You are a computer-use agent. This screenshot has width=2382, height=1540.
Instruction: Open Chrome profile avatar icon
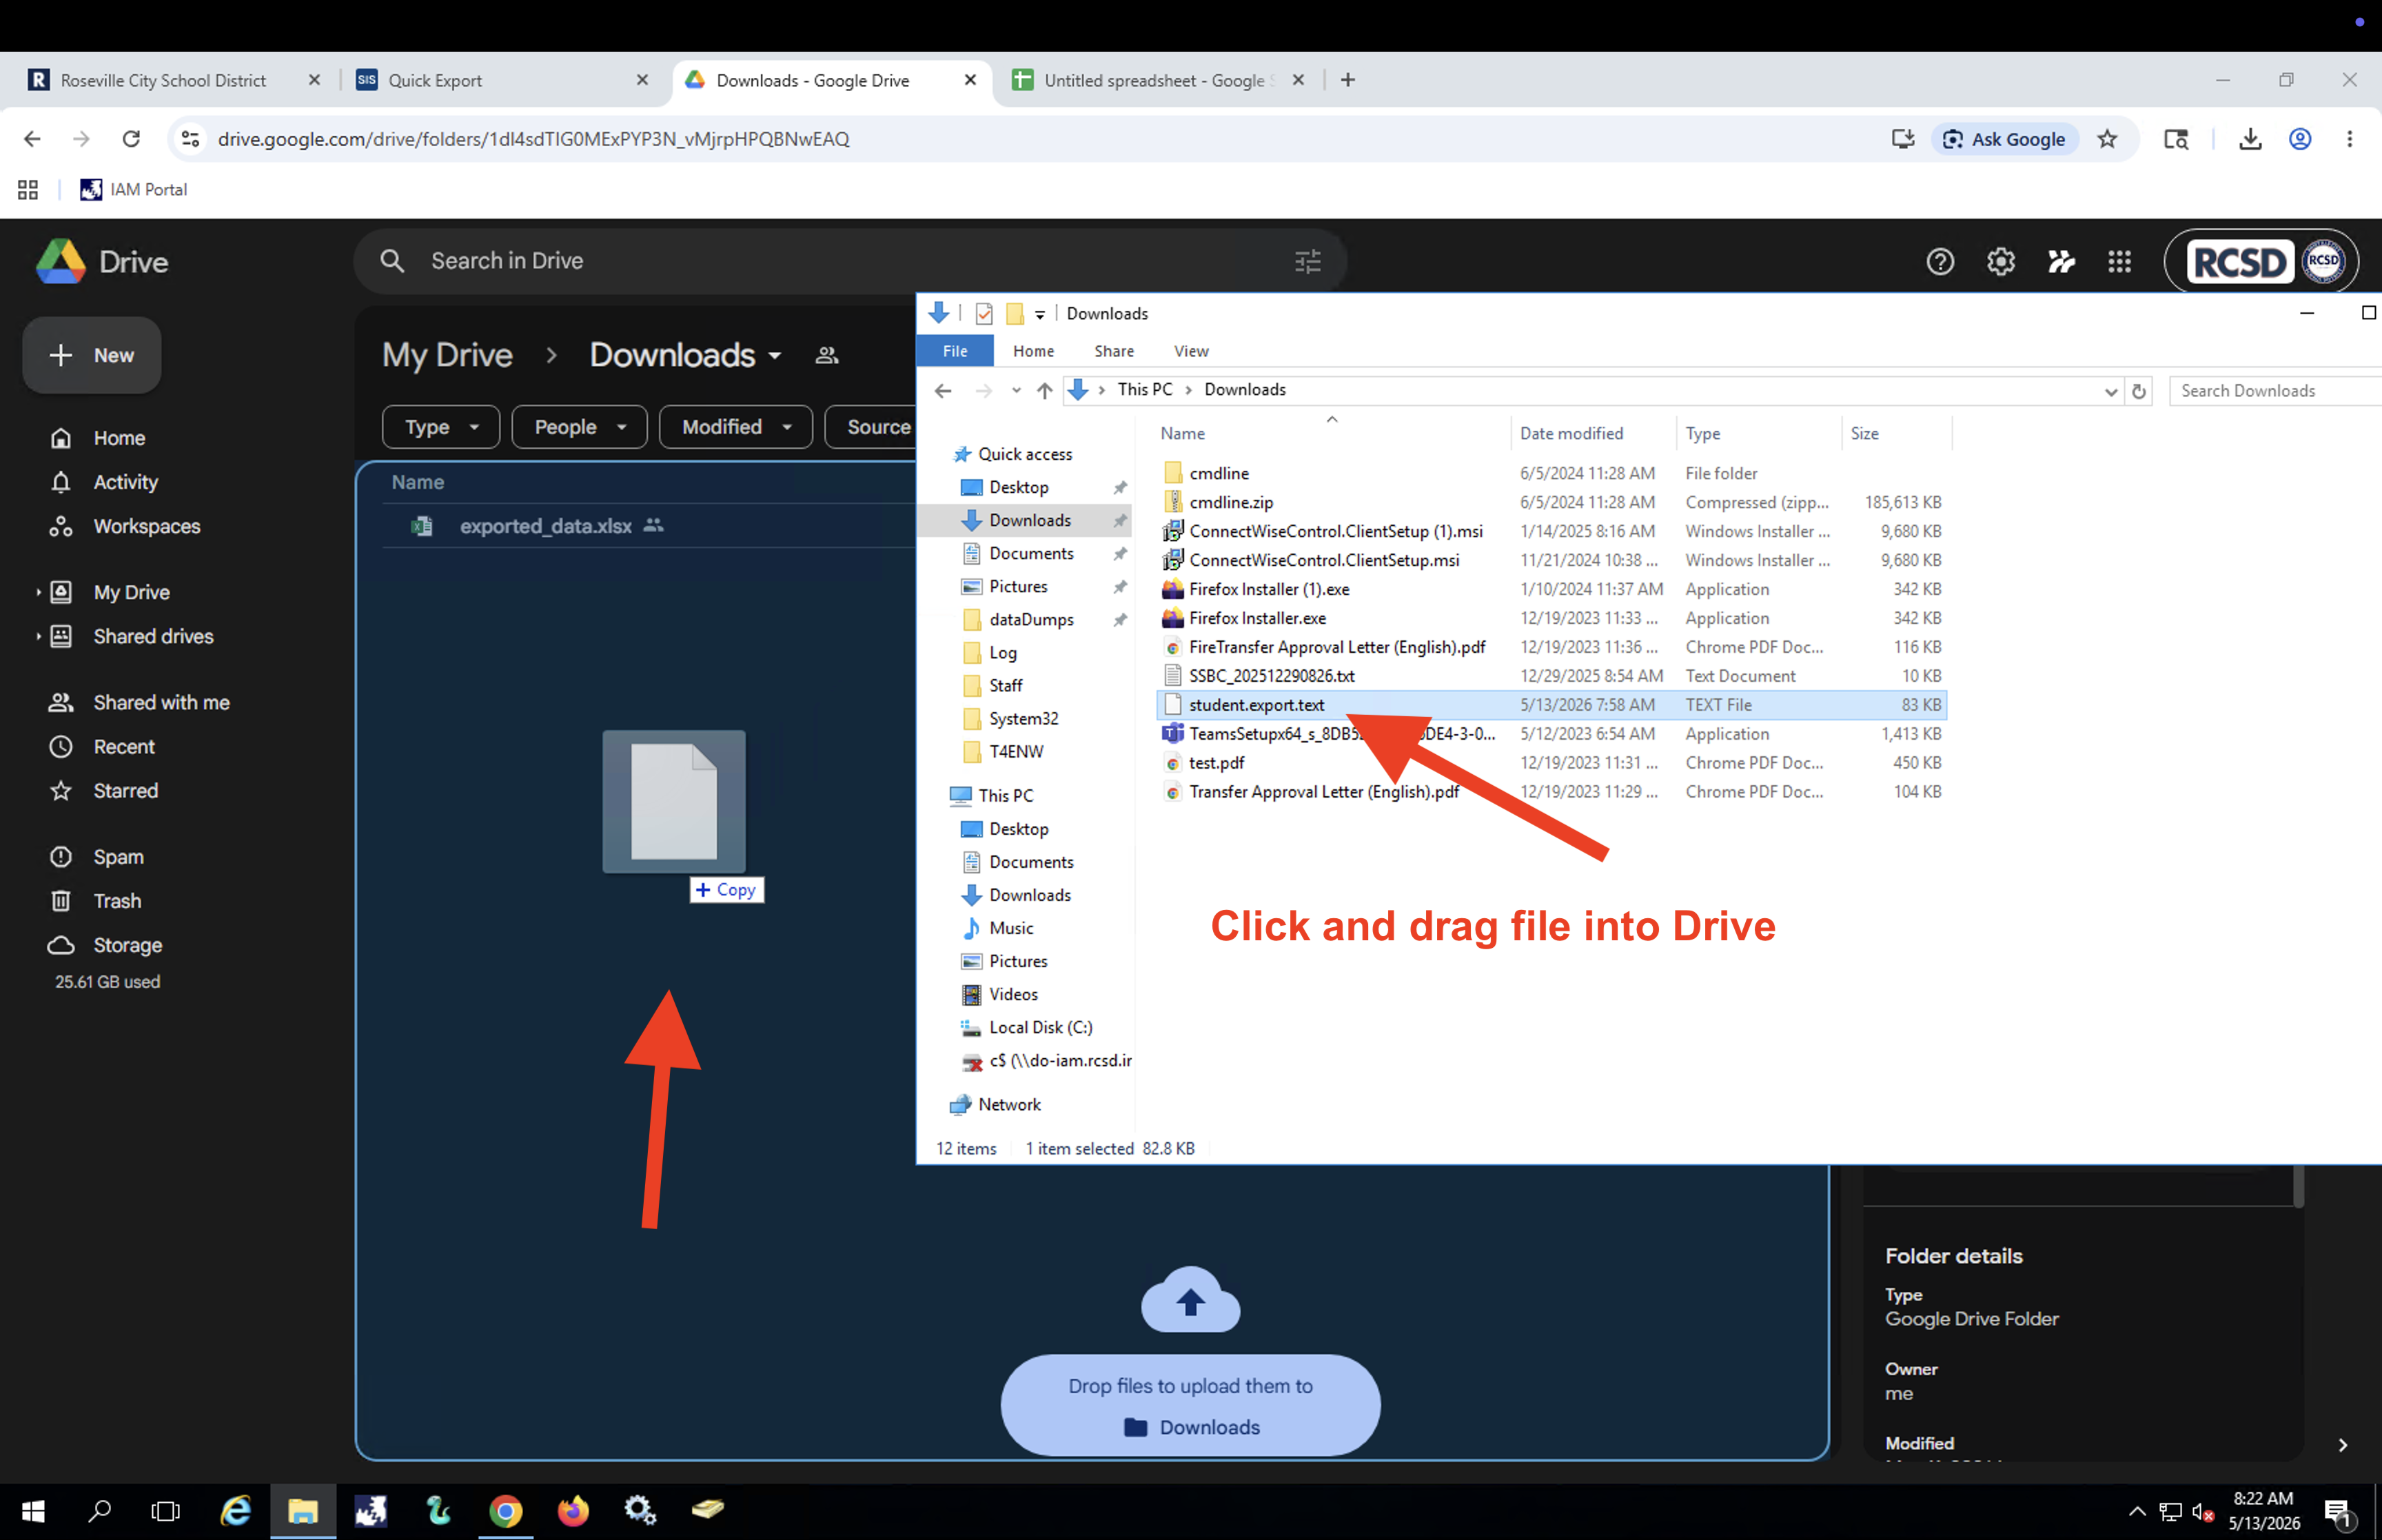coord(2300,139)
